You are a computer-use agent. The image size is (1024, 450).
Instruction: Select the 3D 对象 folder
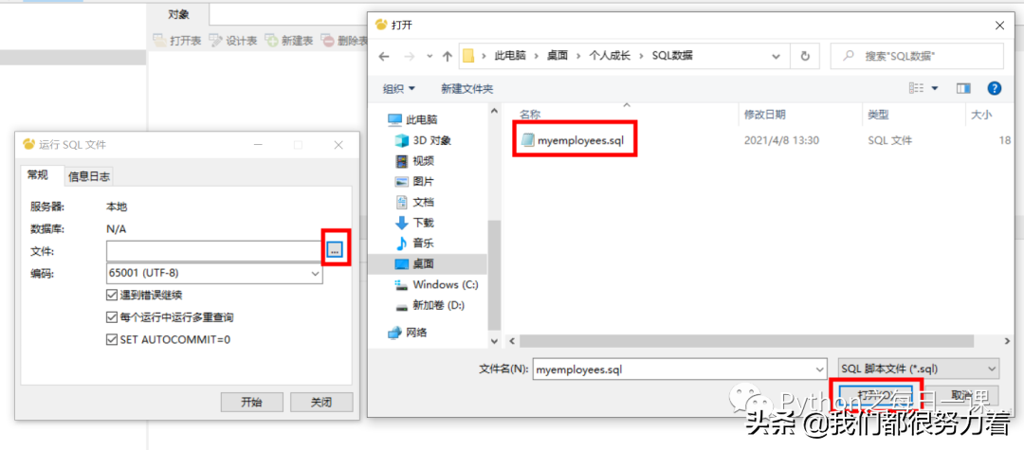coord(423,140)
